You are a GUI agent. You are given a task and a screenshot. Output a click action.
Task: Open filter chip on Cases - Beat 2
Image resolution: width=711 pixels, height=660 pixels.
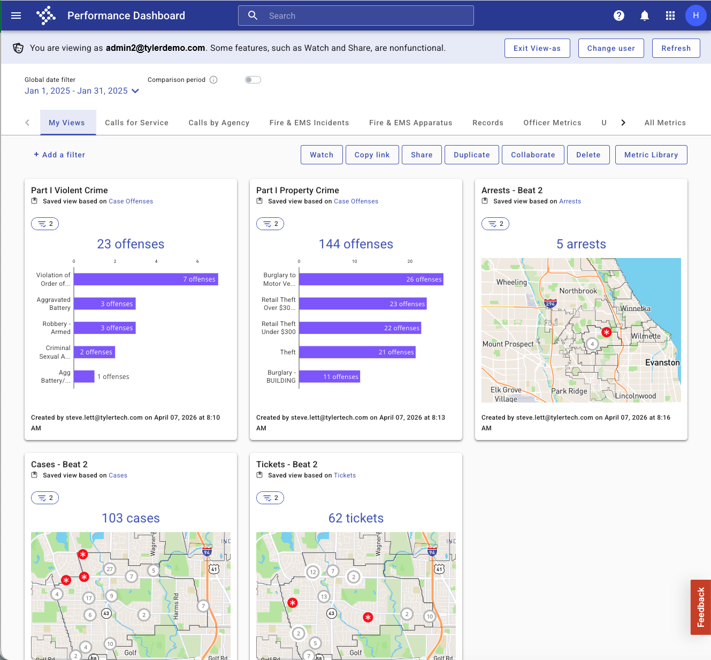[45, 498]
